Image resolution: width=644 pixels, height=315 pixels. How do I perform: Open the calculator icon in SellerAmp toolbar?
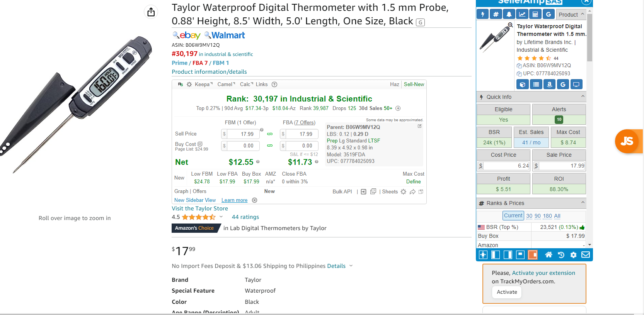click(535, 14)
